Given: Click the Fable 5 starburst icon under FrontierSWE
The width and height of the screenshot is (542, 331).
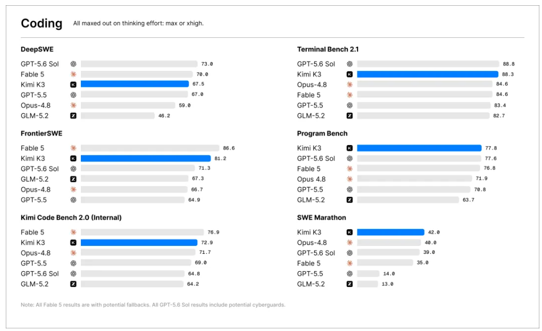Looking at the screenshot, I should pyautogui.click(x=74, y=148).
